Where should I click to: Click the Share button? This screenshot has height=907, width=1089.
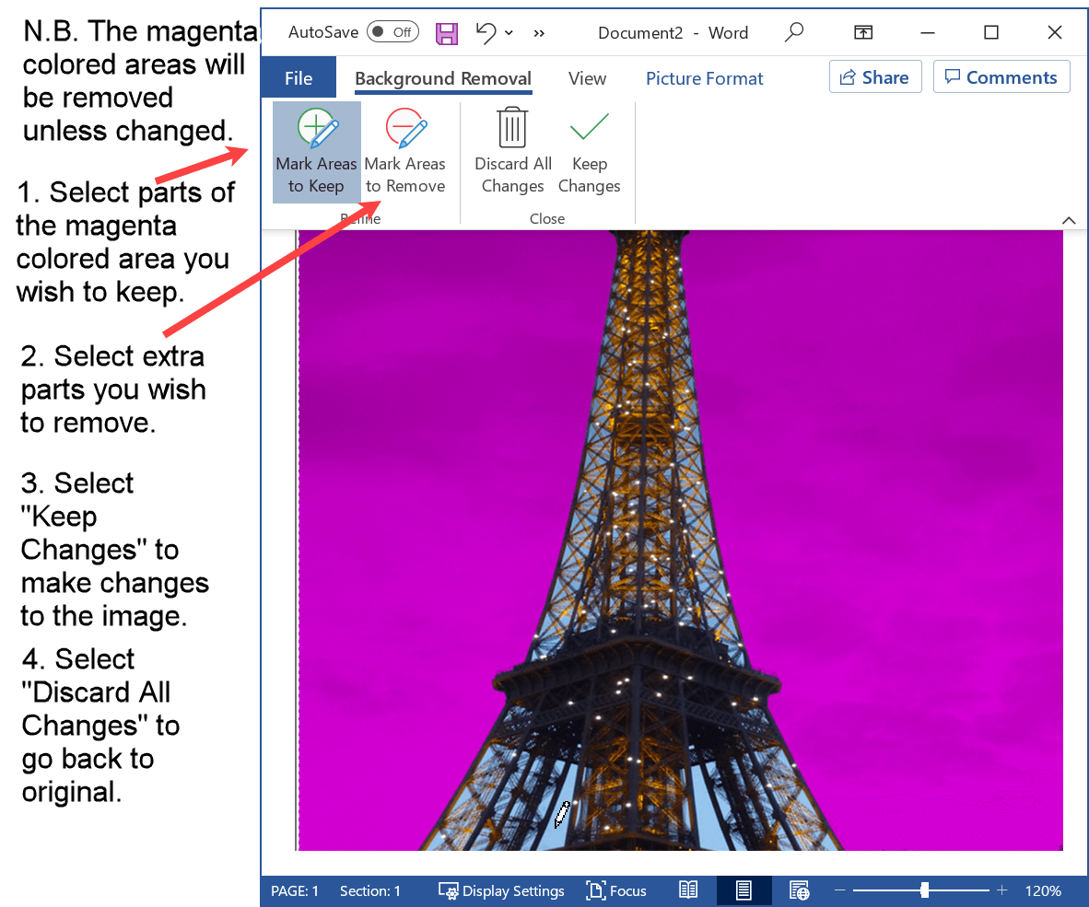(x=875, y=77)
